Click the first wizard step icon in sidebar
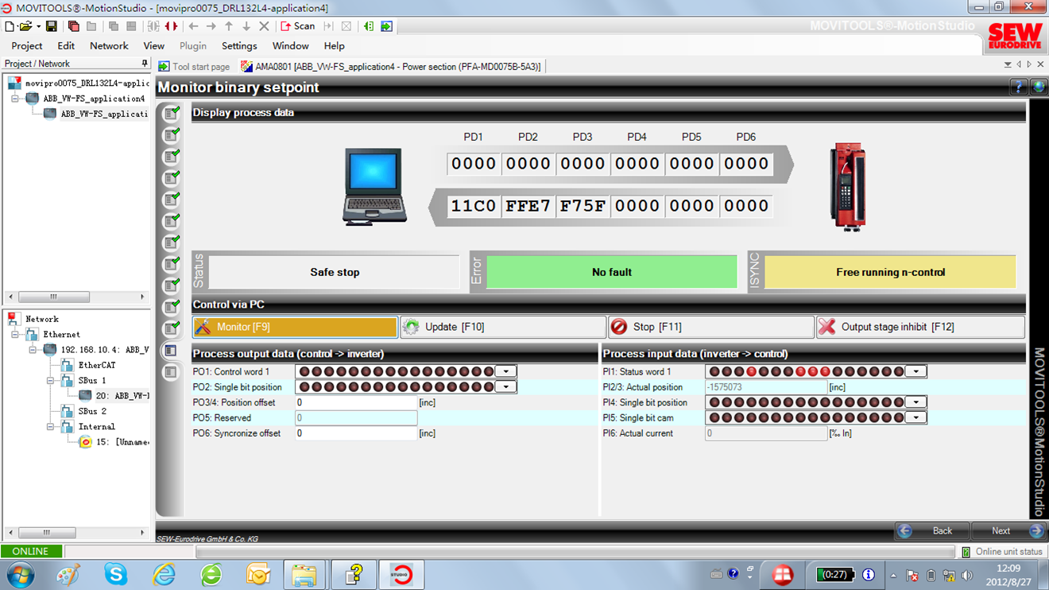Image resolution: width=1049 pixels, height=590 pixels. pos(171,115)
